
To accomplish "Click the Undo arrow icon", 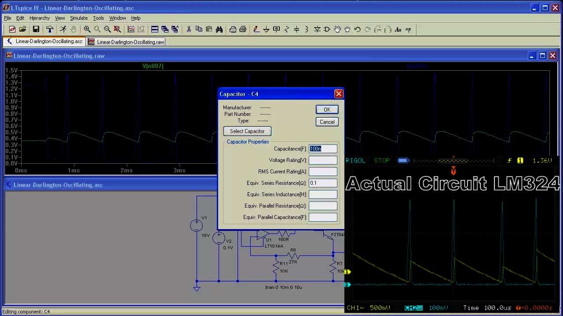I will pyautogui.click(x=358, y=29).
